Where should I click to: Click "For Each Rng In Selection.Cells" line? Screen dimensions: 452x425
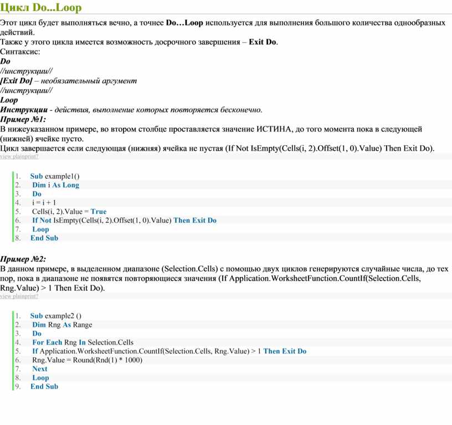tap(83, 342)
